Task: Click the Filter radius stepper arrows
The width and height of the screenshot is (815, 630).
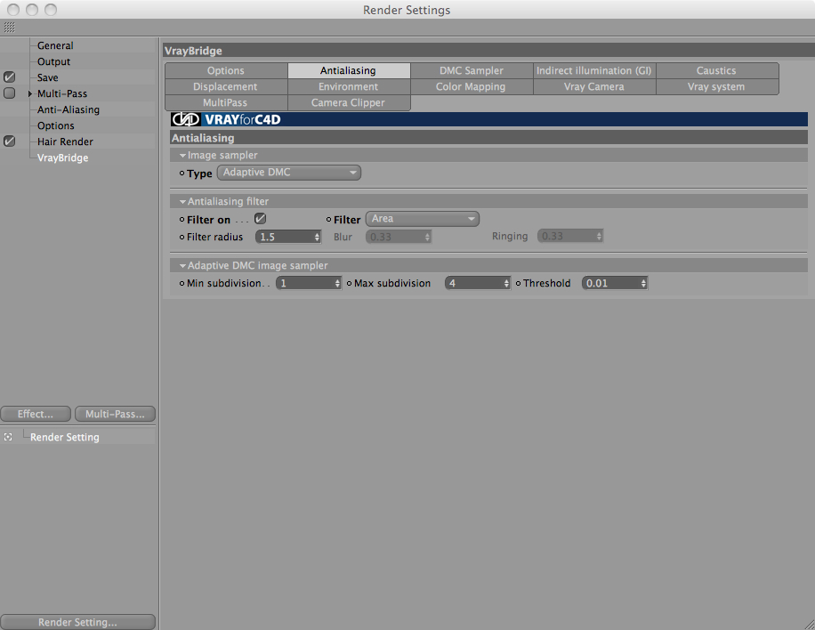Action: 317,237
